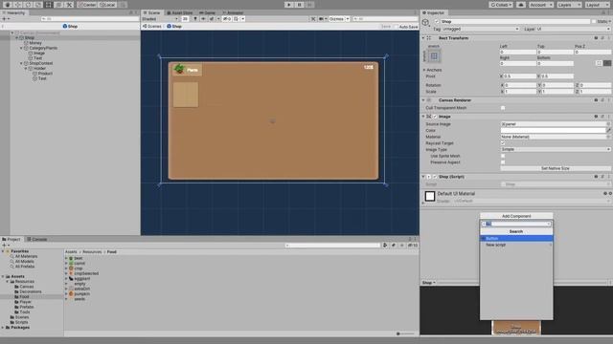Select Product in the Hierarchy

45,74
